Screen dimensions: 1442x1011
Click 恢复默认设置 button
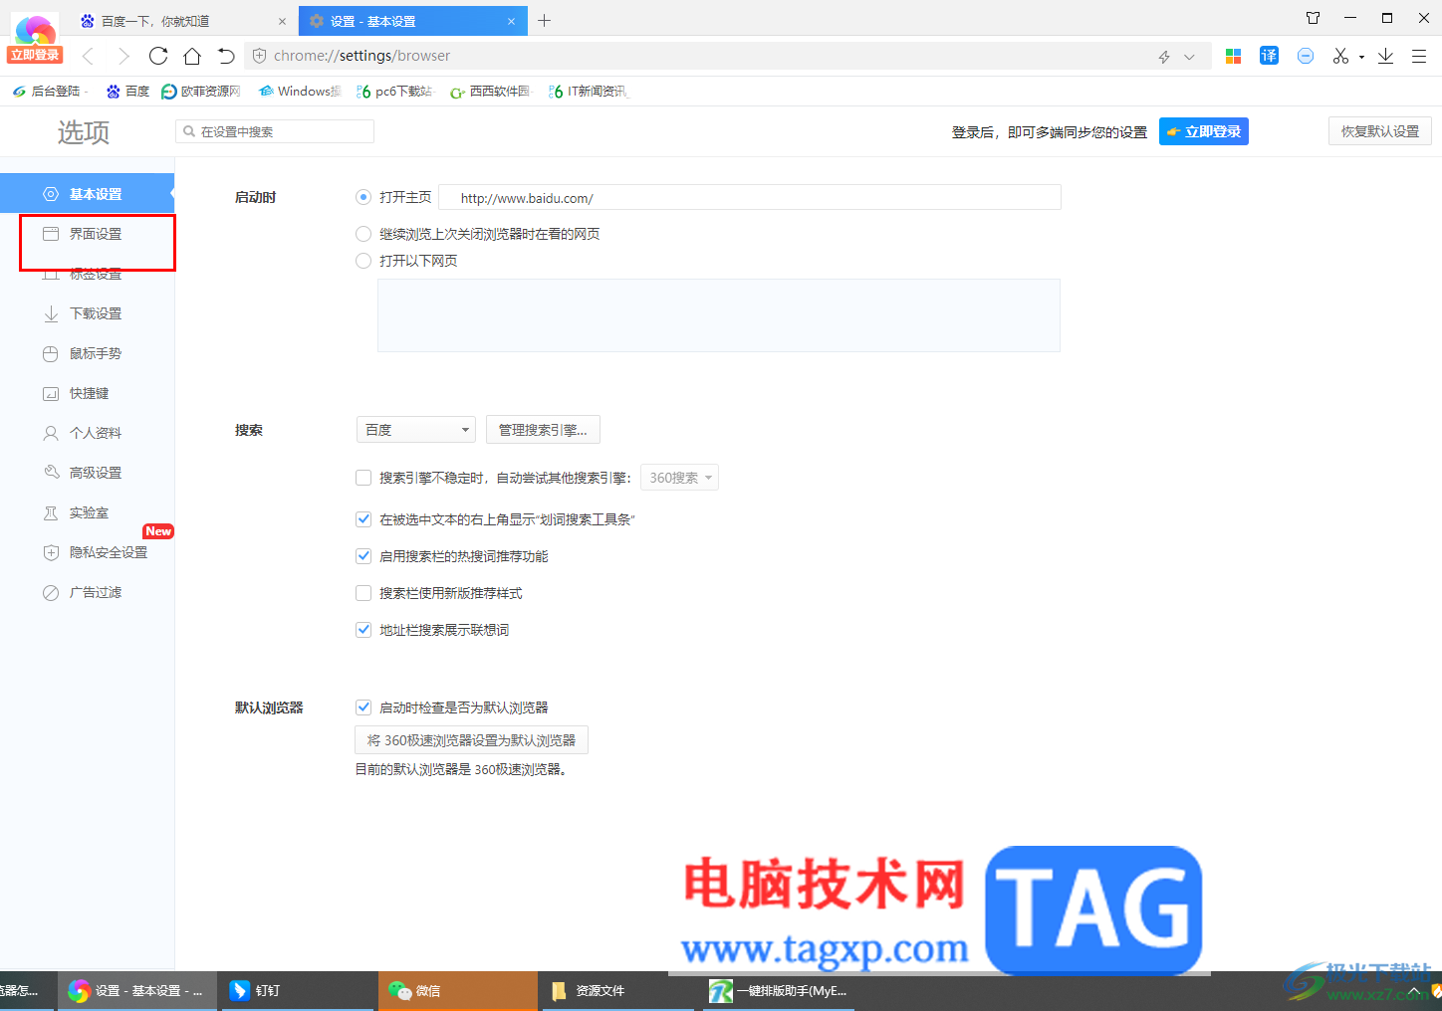1380,131
